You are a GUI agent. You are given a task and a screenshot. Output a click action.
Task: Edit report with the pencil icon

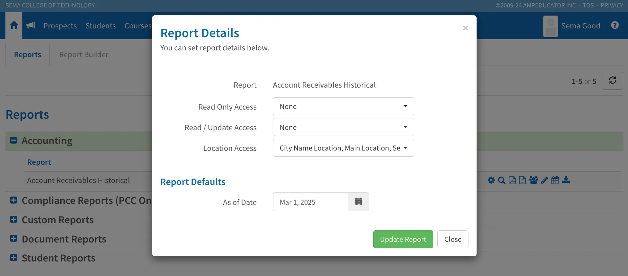point(544,180)
